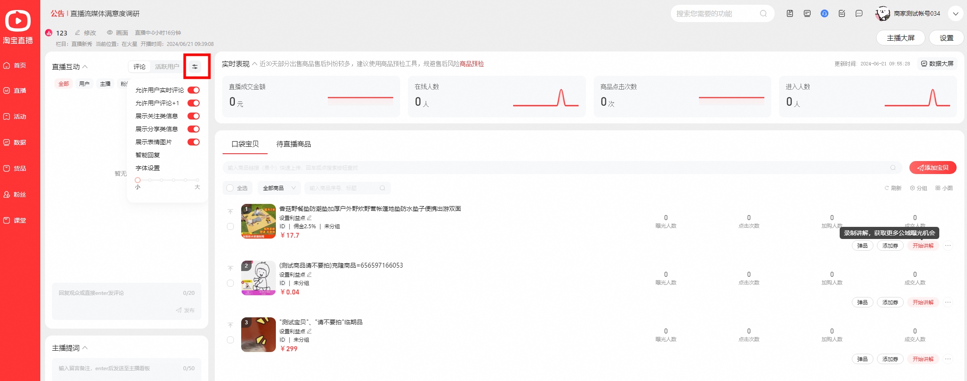Viewport: 967px width, 381px height.
Task: Check the third product checkbox
Action: coord(230,340)
